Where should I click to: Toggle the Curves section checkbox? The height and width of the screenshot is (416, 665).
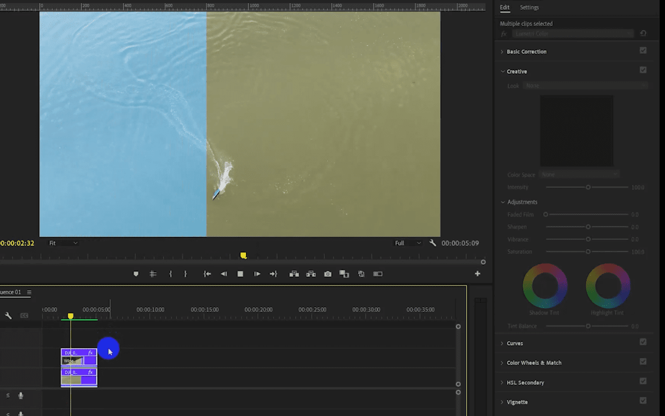[643, 342]
